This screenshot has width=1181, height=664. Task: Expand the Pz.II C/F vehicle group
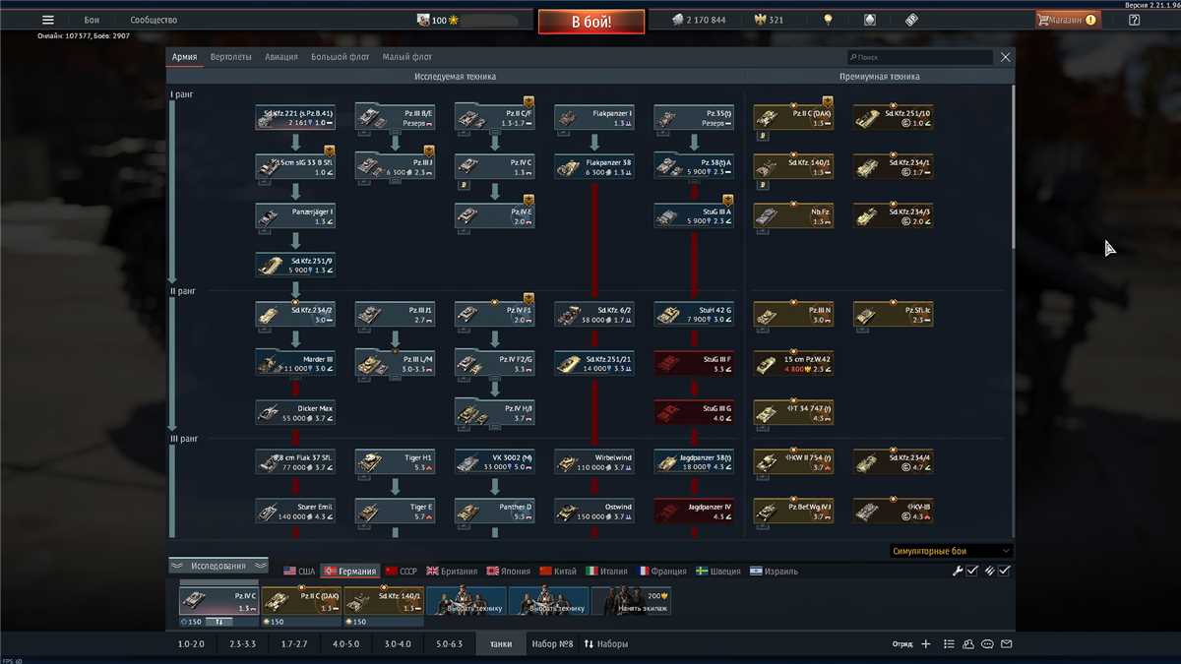tap(494, 117)
